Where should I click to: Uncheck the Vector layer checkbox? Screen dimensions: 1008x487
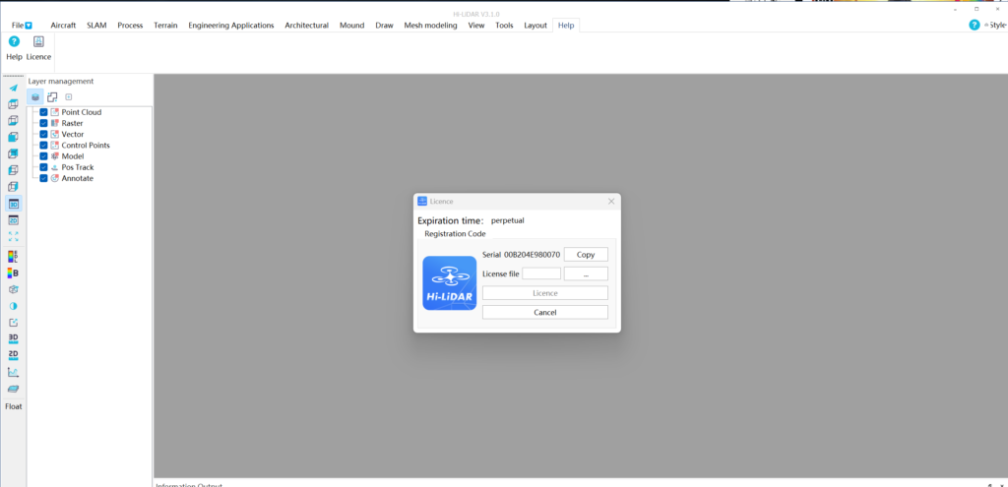pos(43,134)
